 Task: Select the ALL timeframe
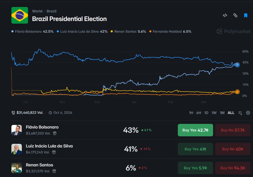coord(231,113)
